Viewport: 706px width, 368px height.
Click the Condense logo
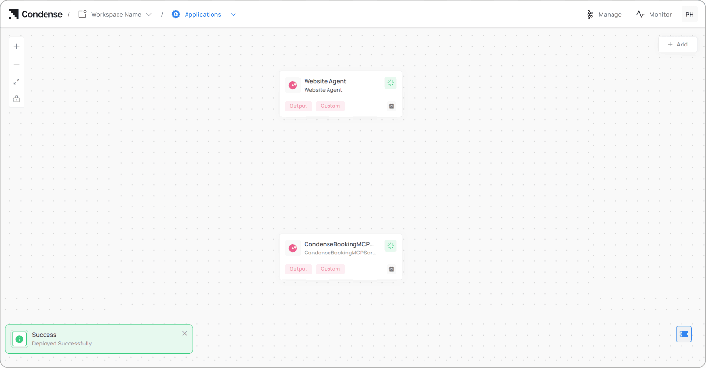36,14
